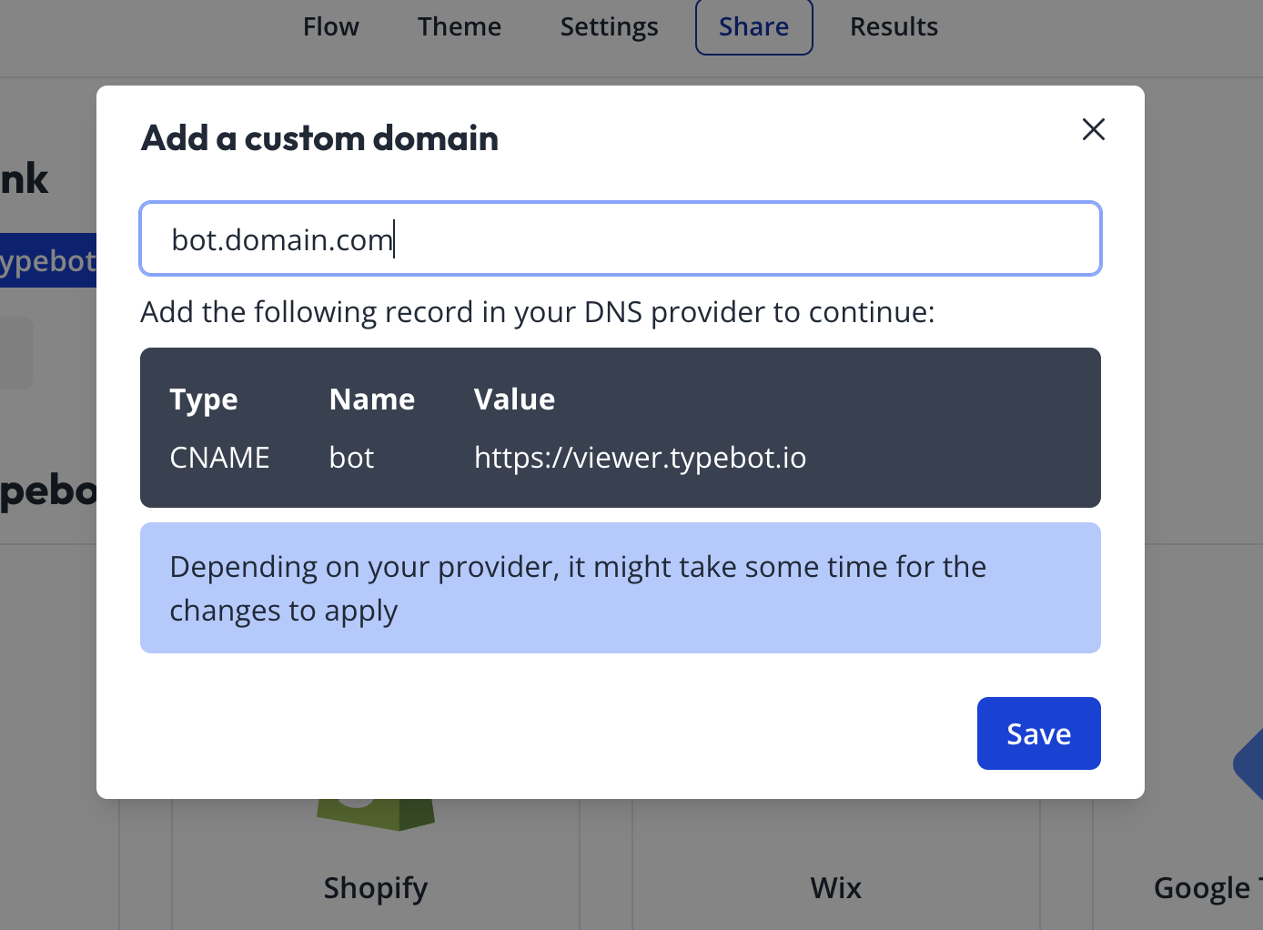Click the highlighted typebot subdomain link
1263x930 pixels.
(47, 261)
